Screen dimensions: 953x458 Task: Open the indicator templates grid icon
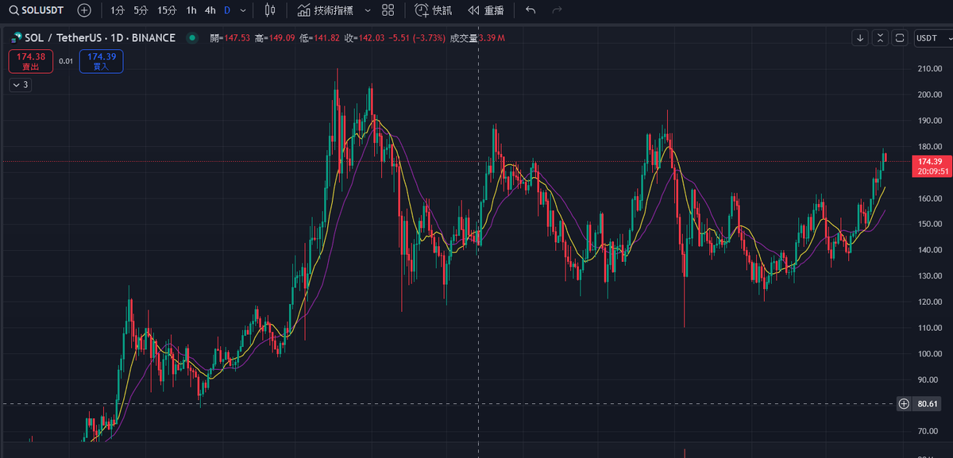click(x=388, y=10)
